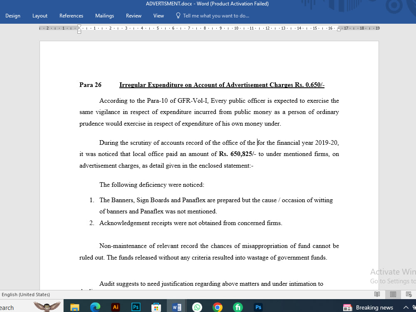This screenshot has width=416, height=312.
Task: Click the Word taskbar icon
Action: pos(176,307)
